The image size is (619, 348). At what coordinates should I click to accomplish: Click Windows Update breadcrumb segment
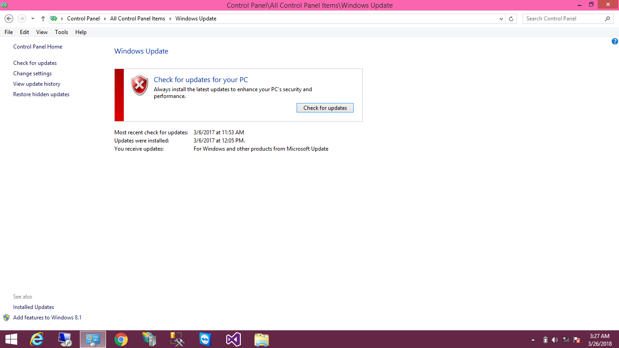click(196, 19)
